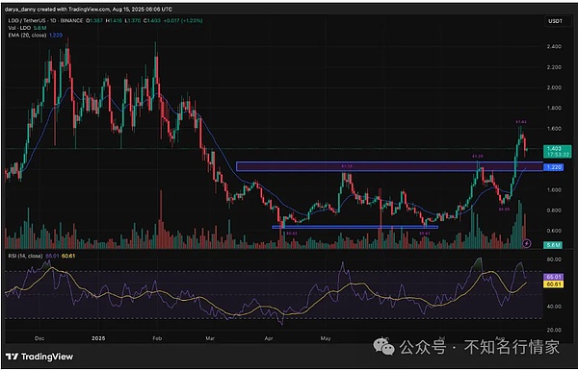578x370 pixels.
Task: Select the lower blue support zone rectangle
Action: click(x=355, y=227)
